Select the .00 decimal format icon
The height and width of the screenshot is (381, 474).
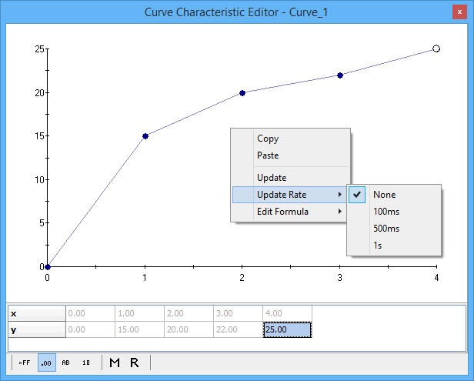click(46, 363)
